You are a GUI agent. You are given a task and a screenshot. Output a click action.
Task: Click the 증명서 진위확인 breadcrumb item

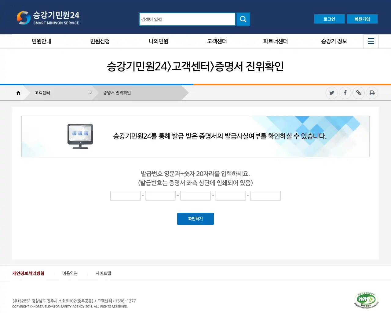tap(117, 93)
